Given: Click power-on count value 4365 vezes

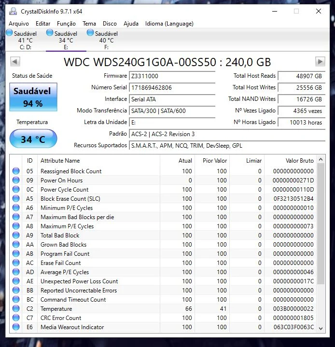Looking at the screenshot, I should click(302, 111).
